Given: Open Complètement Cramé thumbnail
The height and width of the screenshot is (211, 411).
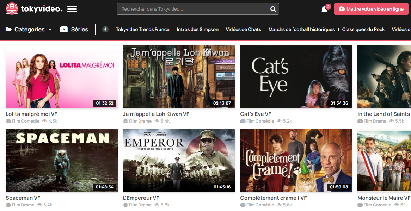Looking at the screenshot, I should coord(296,161).
